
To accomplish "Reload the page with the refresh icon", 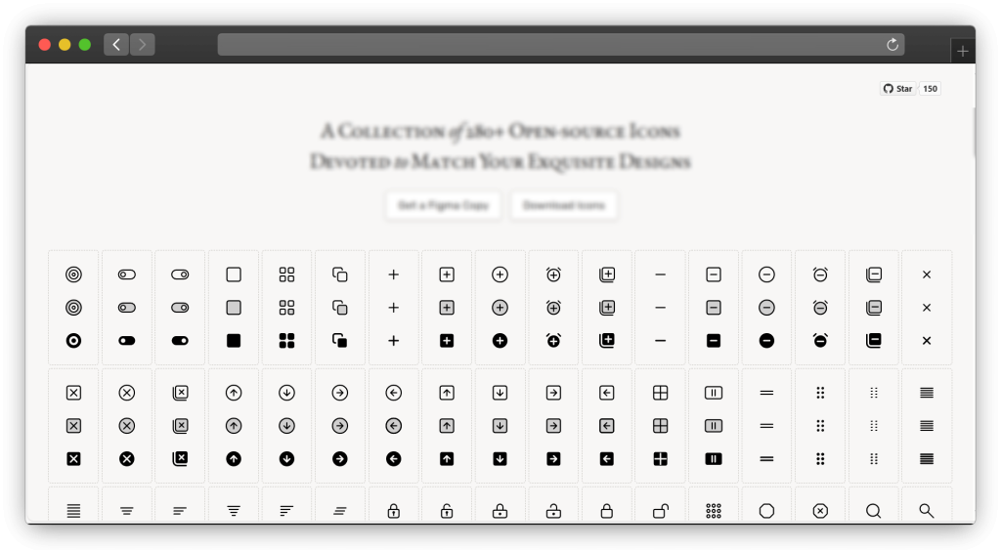I will pos(892,45).
